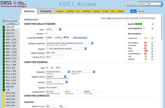Click the Irrigazione S3 badge

point(146,38)
